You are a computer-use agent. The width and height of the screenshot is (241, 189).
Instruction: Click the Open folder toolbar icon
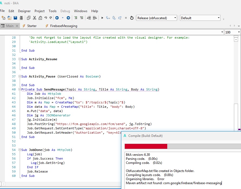[x=9, y=18]
